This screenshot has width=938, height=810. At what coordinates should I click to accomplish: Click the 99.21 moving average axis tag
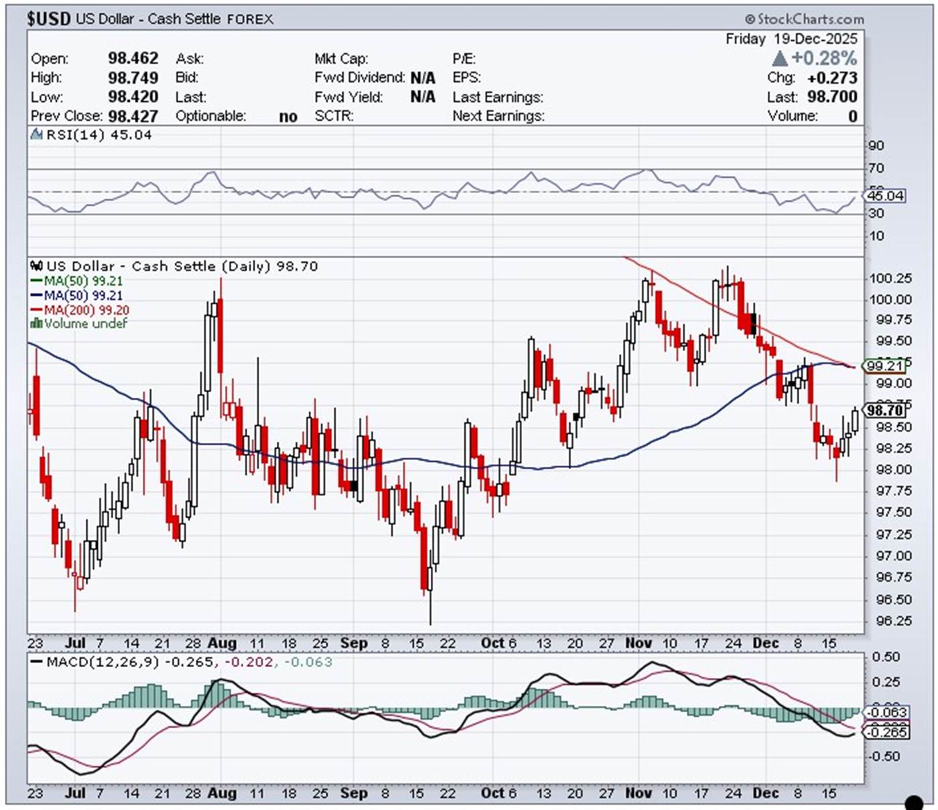click(x=885, y=365)
